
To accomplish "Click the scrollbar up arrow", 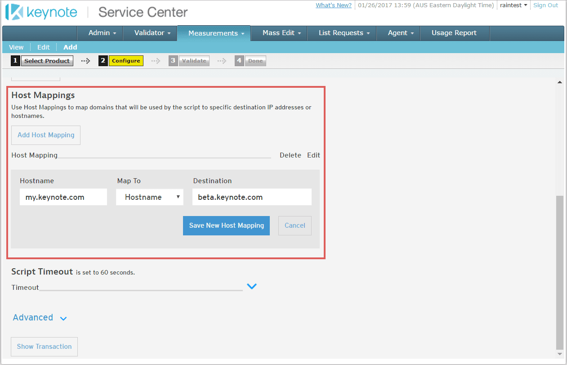I will (x=559, y=82).
